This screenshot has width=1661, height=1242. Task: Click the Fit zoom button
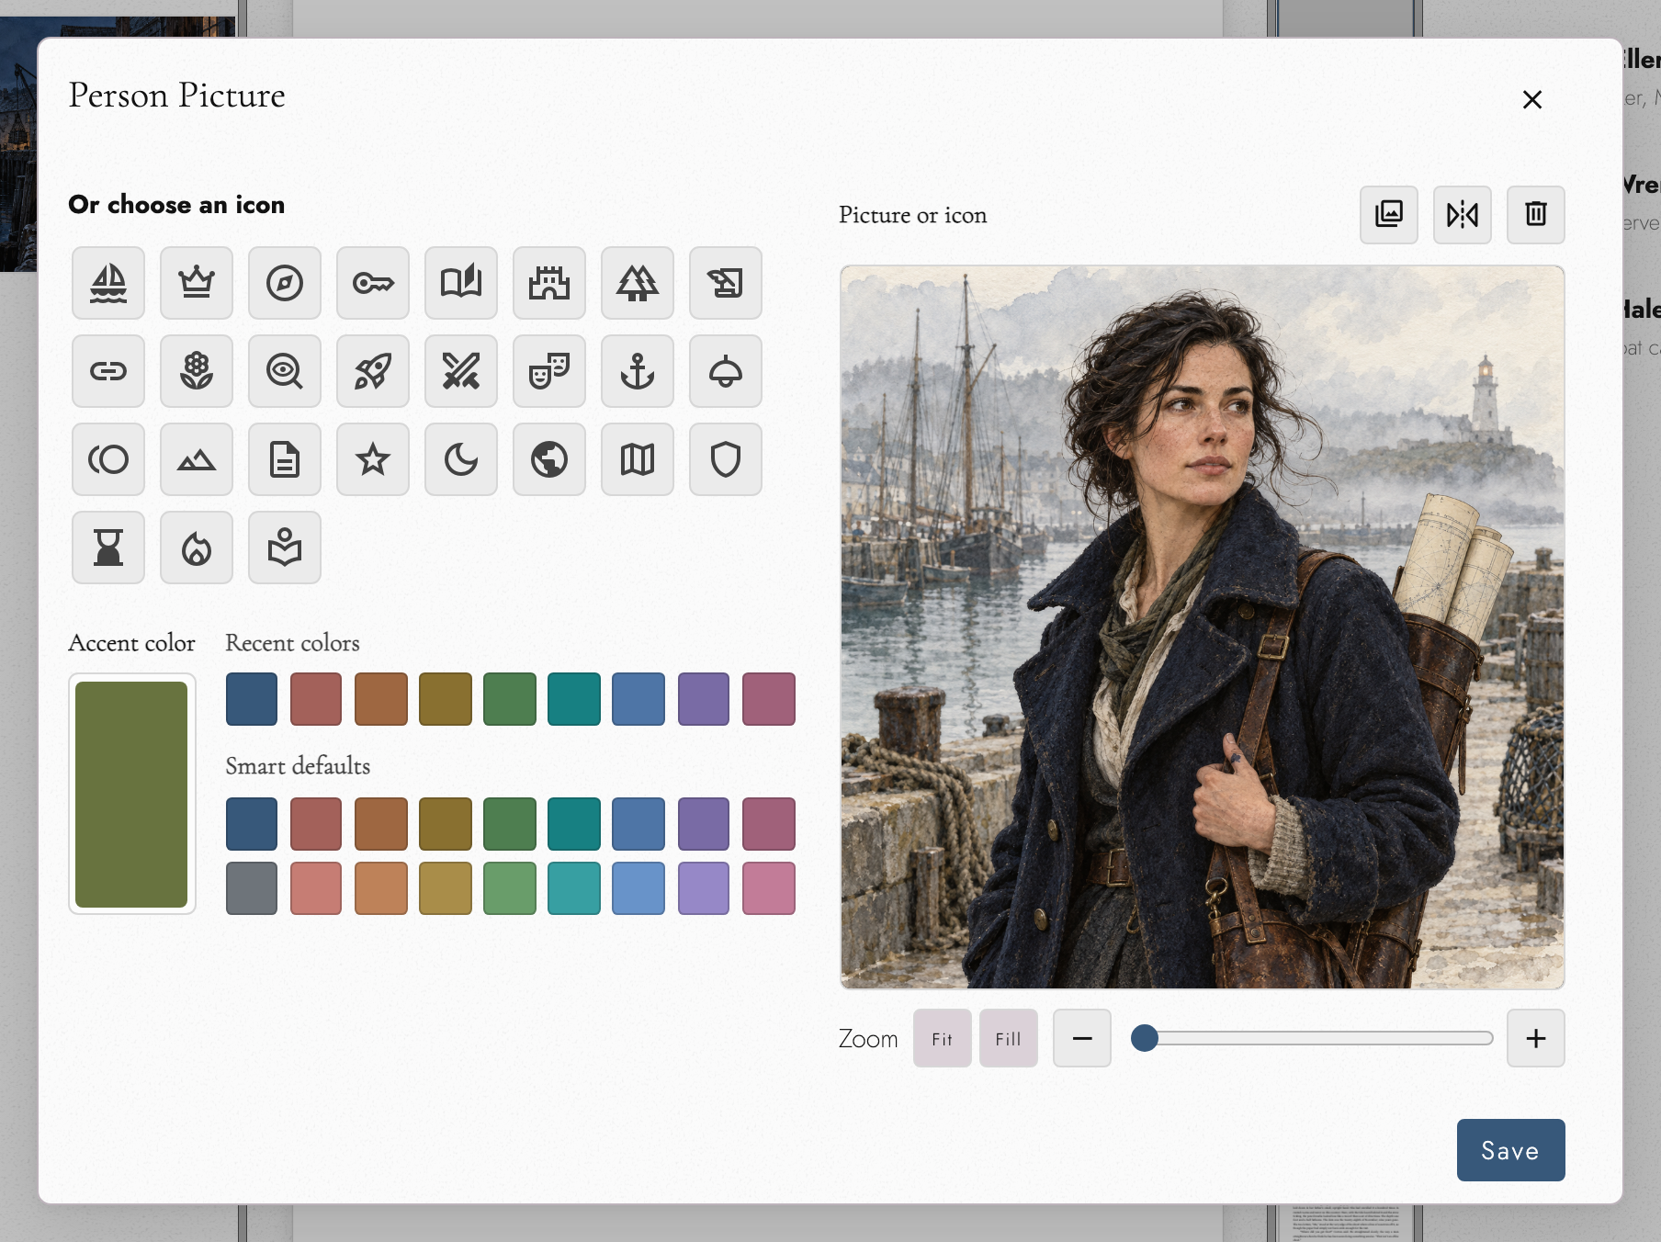[943, 1038]
